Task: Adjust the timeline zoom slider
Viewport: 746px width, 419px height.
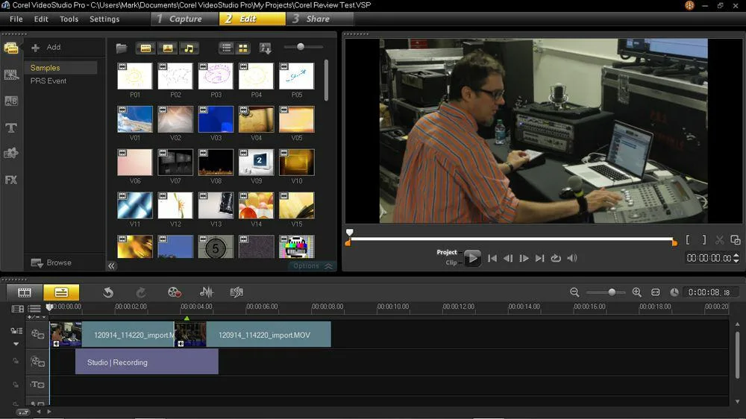Action: [612, 292]
